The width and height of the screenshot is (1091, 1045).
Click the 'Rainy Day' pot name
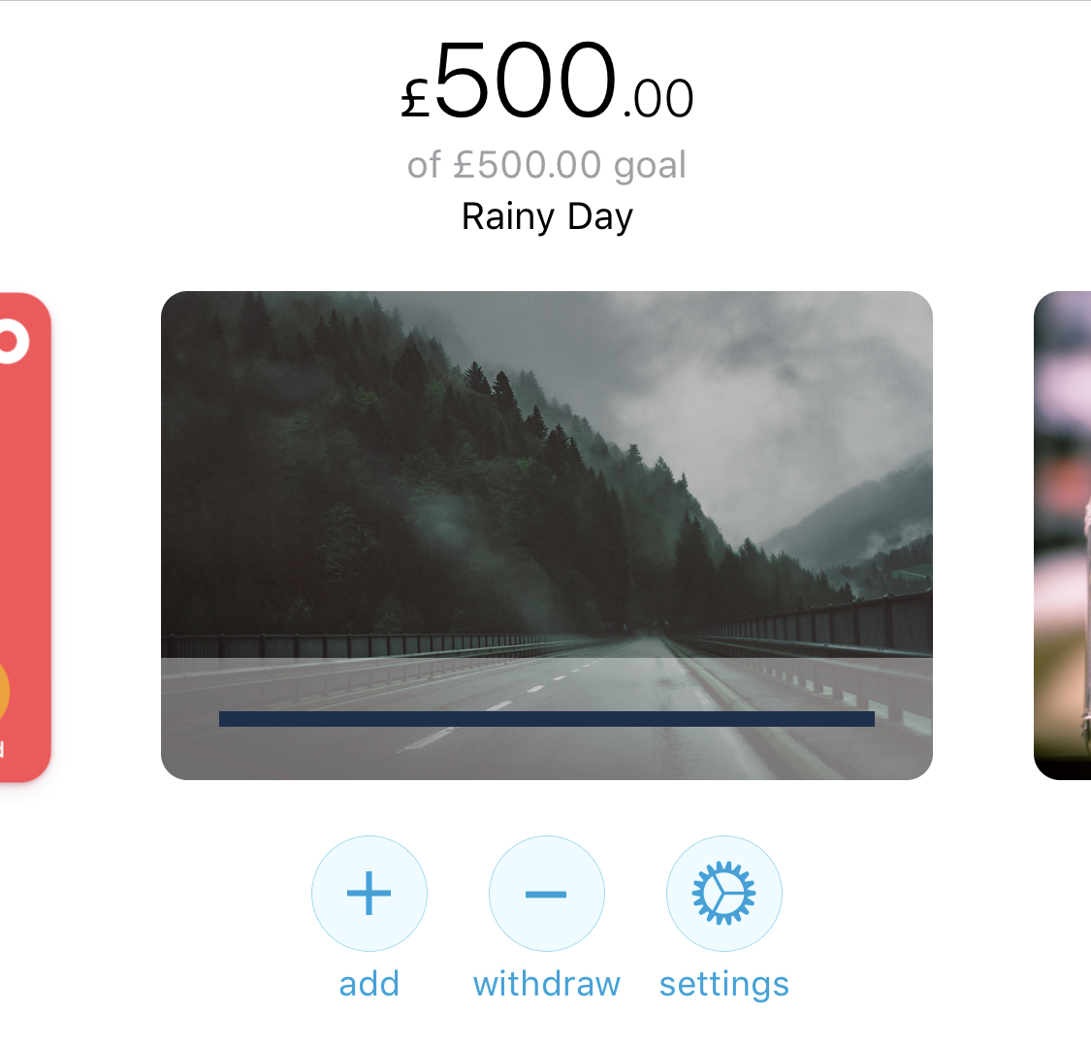point(547,216)
